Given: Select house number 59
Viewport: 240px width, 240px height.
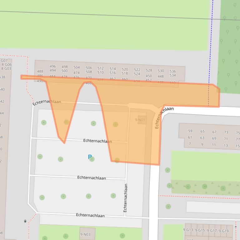Looking at the screenshot, I should [x=190, y=131].
